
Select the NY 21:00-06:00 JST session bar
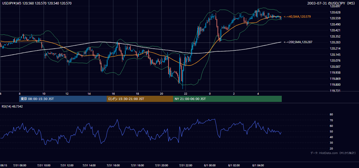[x=227, y=99]
